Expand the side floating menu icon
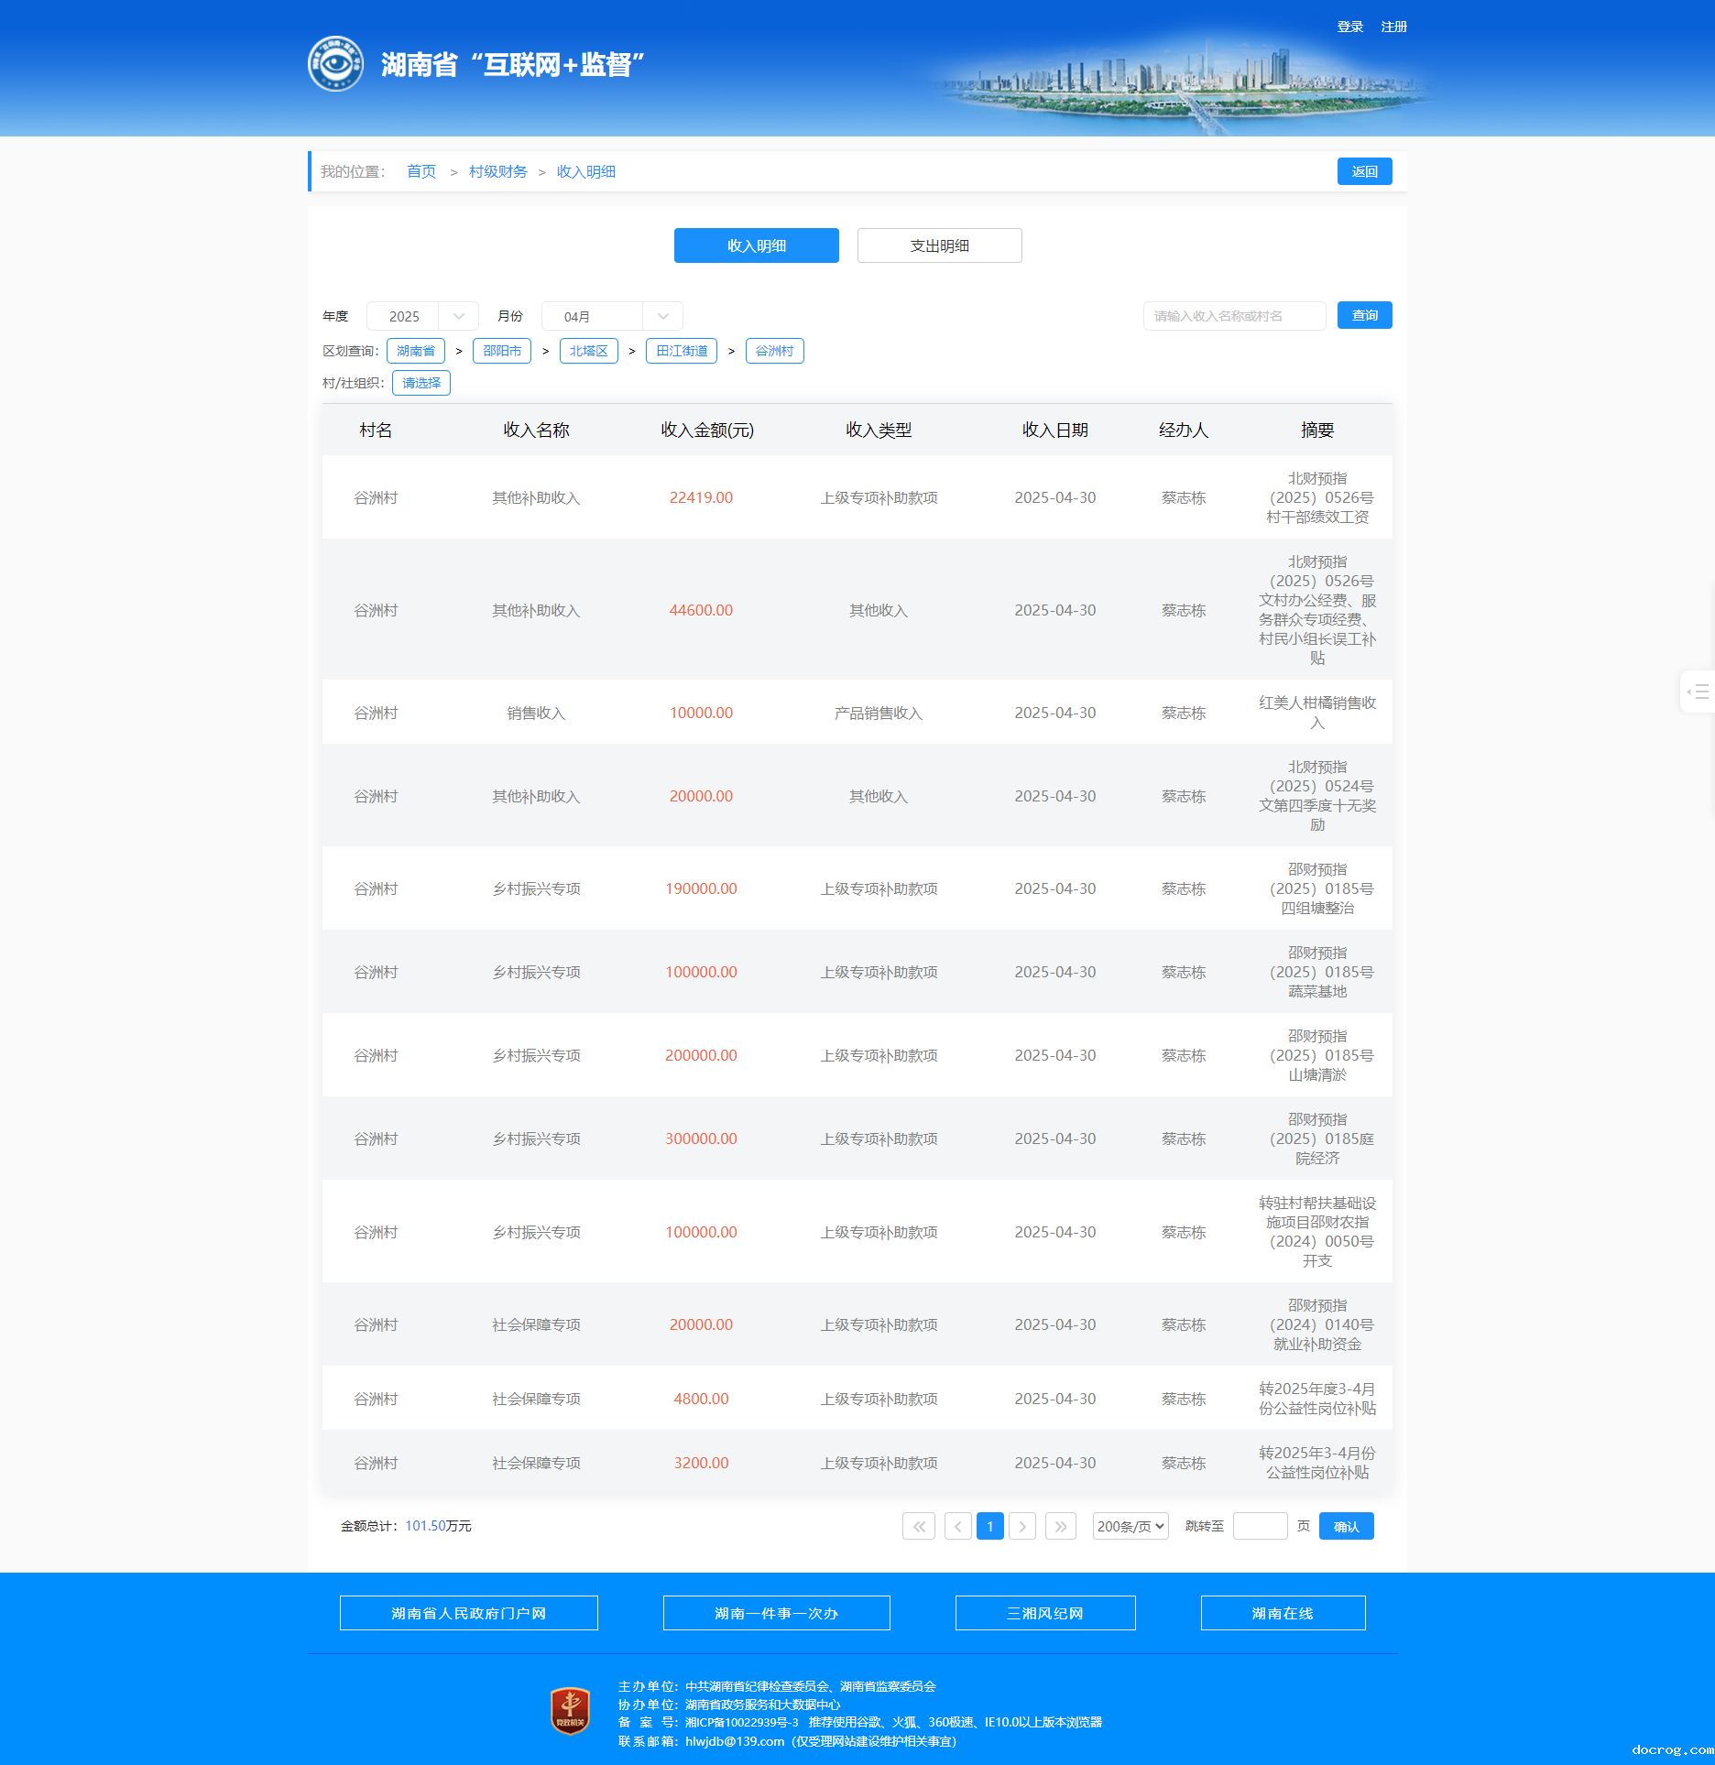The image size is (1715, 1765). tap(1698, 692)
